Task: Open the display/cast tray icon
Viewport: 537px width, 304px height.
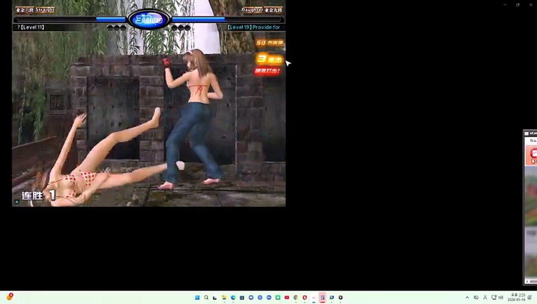Action: click(494, 298)
